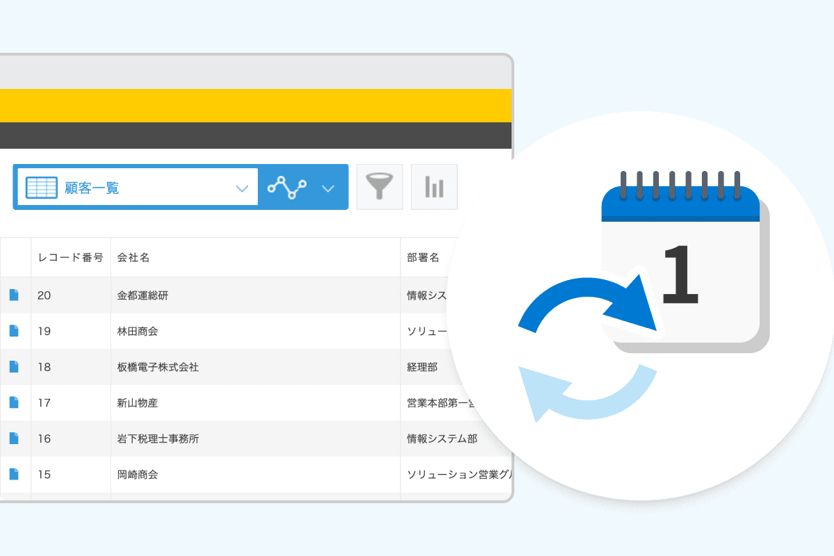Expand the 顧客一覧 view dropdown
Image resolution: width=834 pixels, height=556 pixels.
pyautogui.click(x=241, y=188)
